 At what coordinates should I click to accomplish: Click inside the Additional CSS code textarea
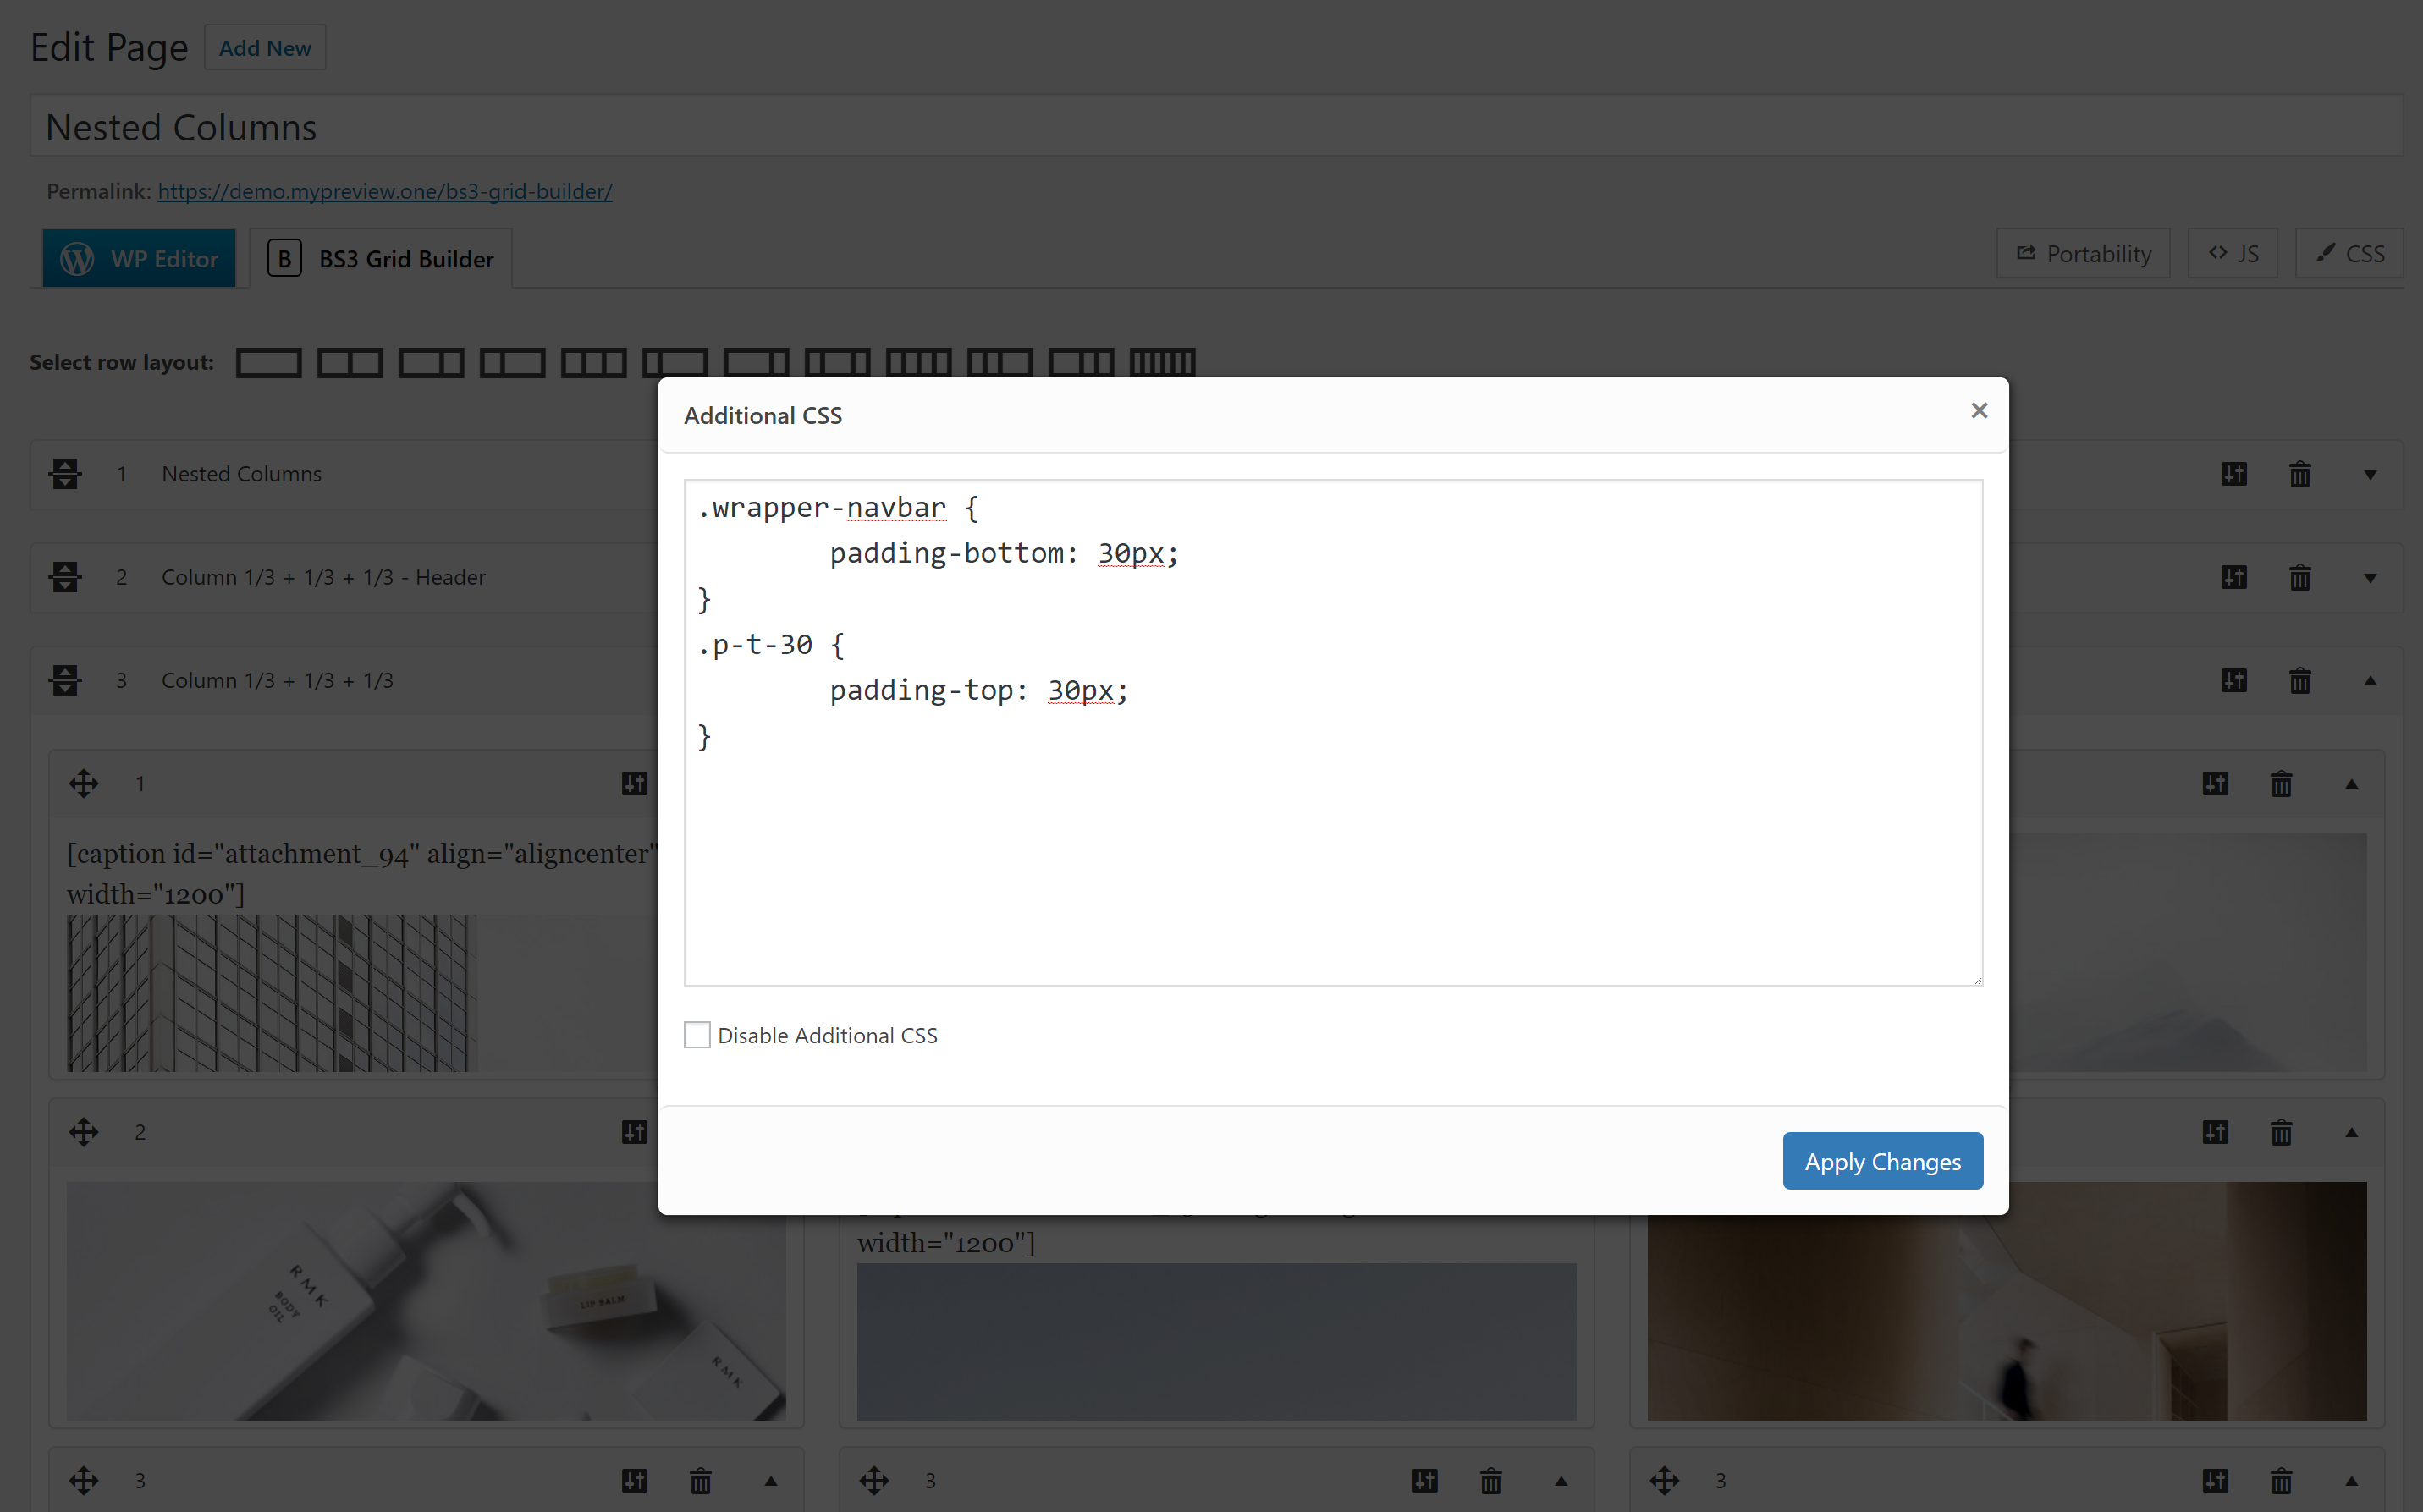coord(1333,732)
